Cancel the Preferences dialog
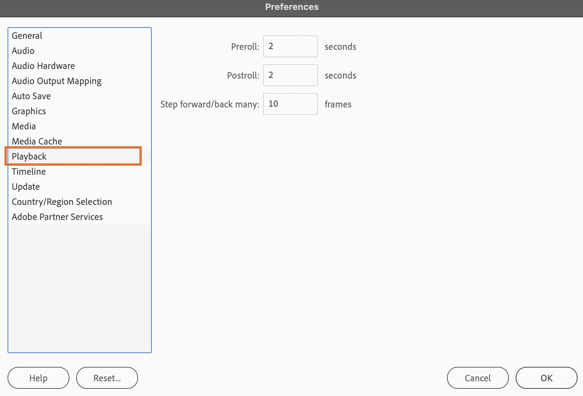The width and height of the screenshot is (583, 396). point(478,378)
